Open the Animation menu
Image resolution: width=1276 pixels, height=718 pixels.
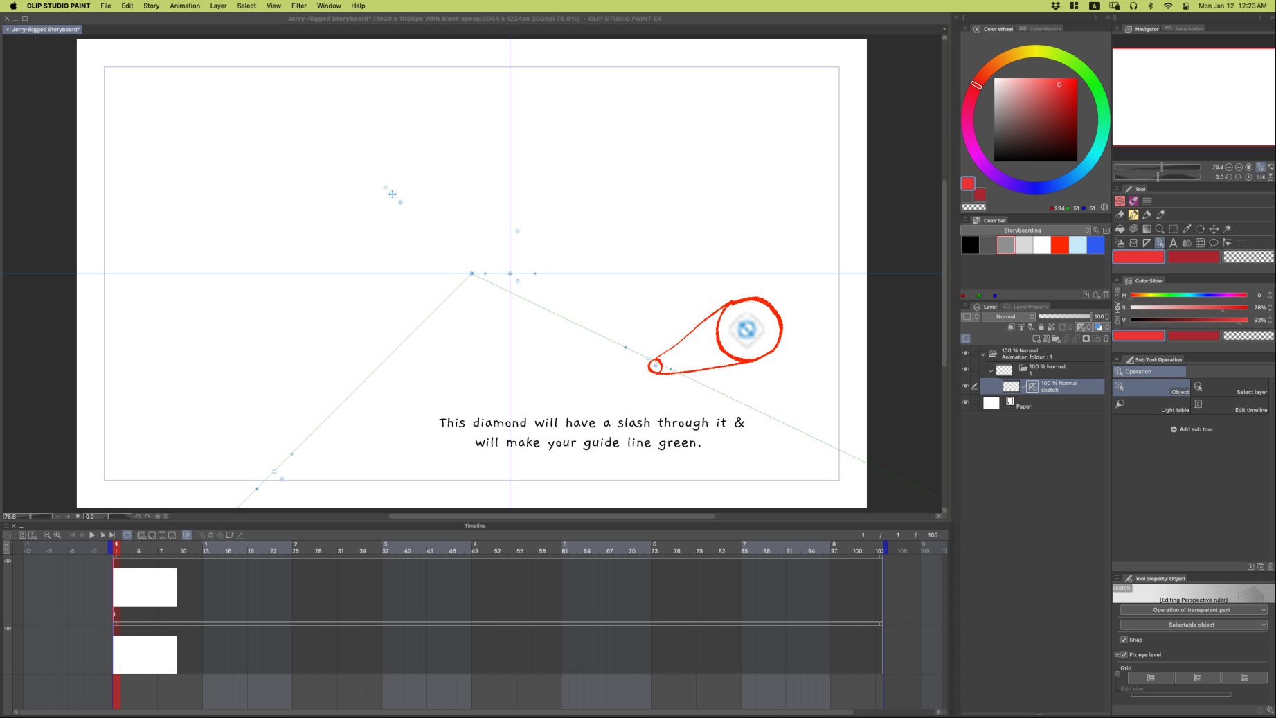coord(184,6)
